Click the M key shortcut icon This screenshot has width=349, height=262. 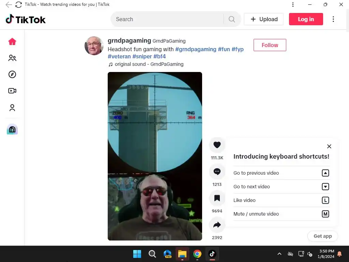click(325, 214)
